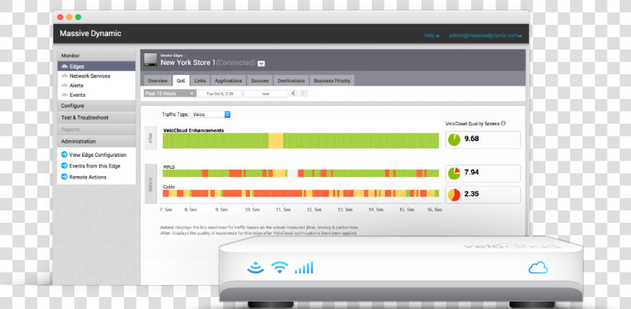The width and height of the screenshot is (631, 309).
Task: Click the end date field showing now
Action: tap(266, 94)
